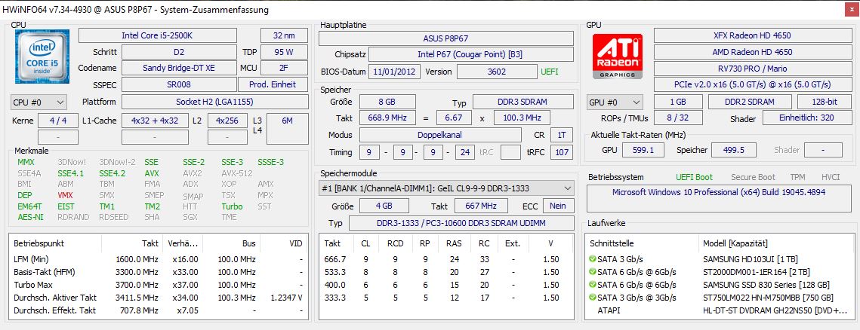The height and width of the screenshot is (330, 860).
Task: Click the Windows 10 Professional OS text box
Action: click(x=719, y=199)
